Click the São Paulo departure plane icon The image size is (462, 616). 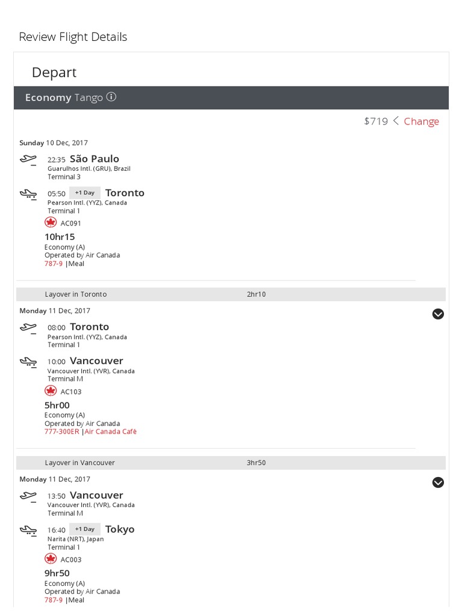[x=28, y=160]
